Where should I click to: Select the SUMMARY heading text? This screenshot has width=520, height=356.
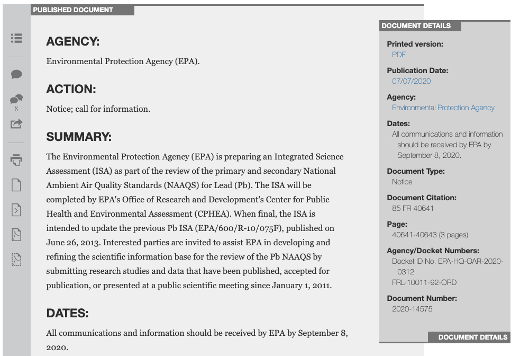point(78,136)
